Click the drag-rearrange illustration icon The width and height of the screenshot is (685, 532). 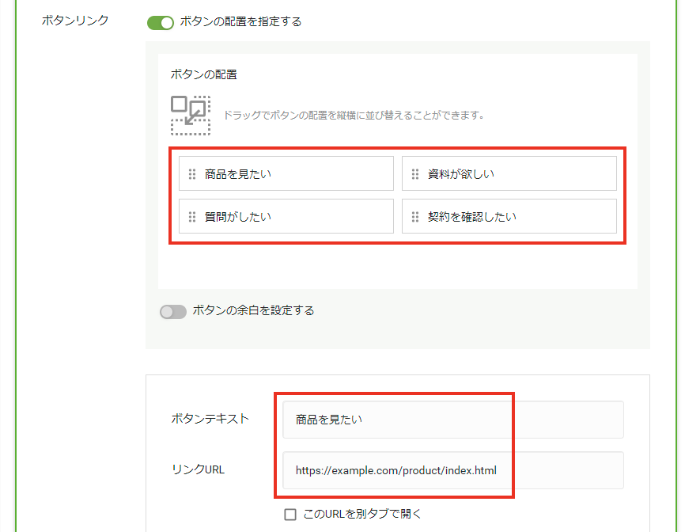click(191, 116)
